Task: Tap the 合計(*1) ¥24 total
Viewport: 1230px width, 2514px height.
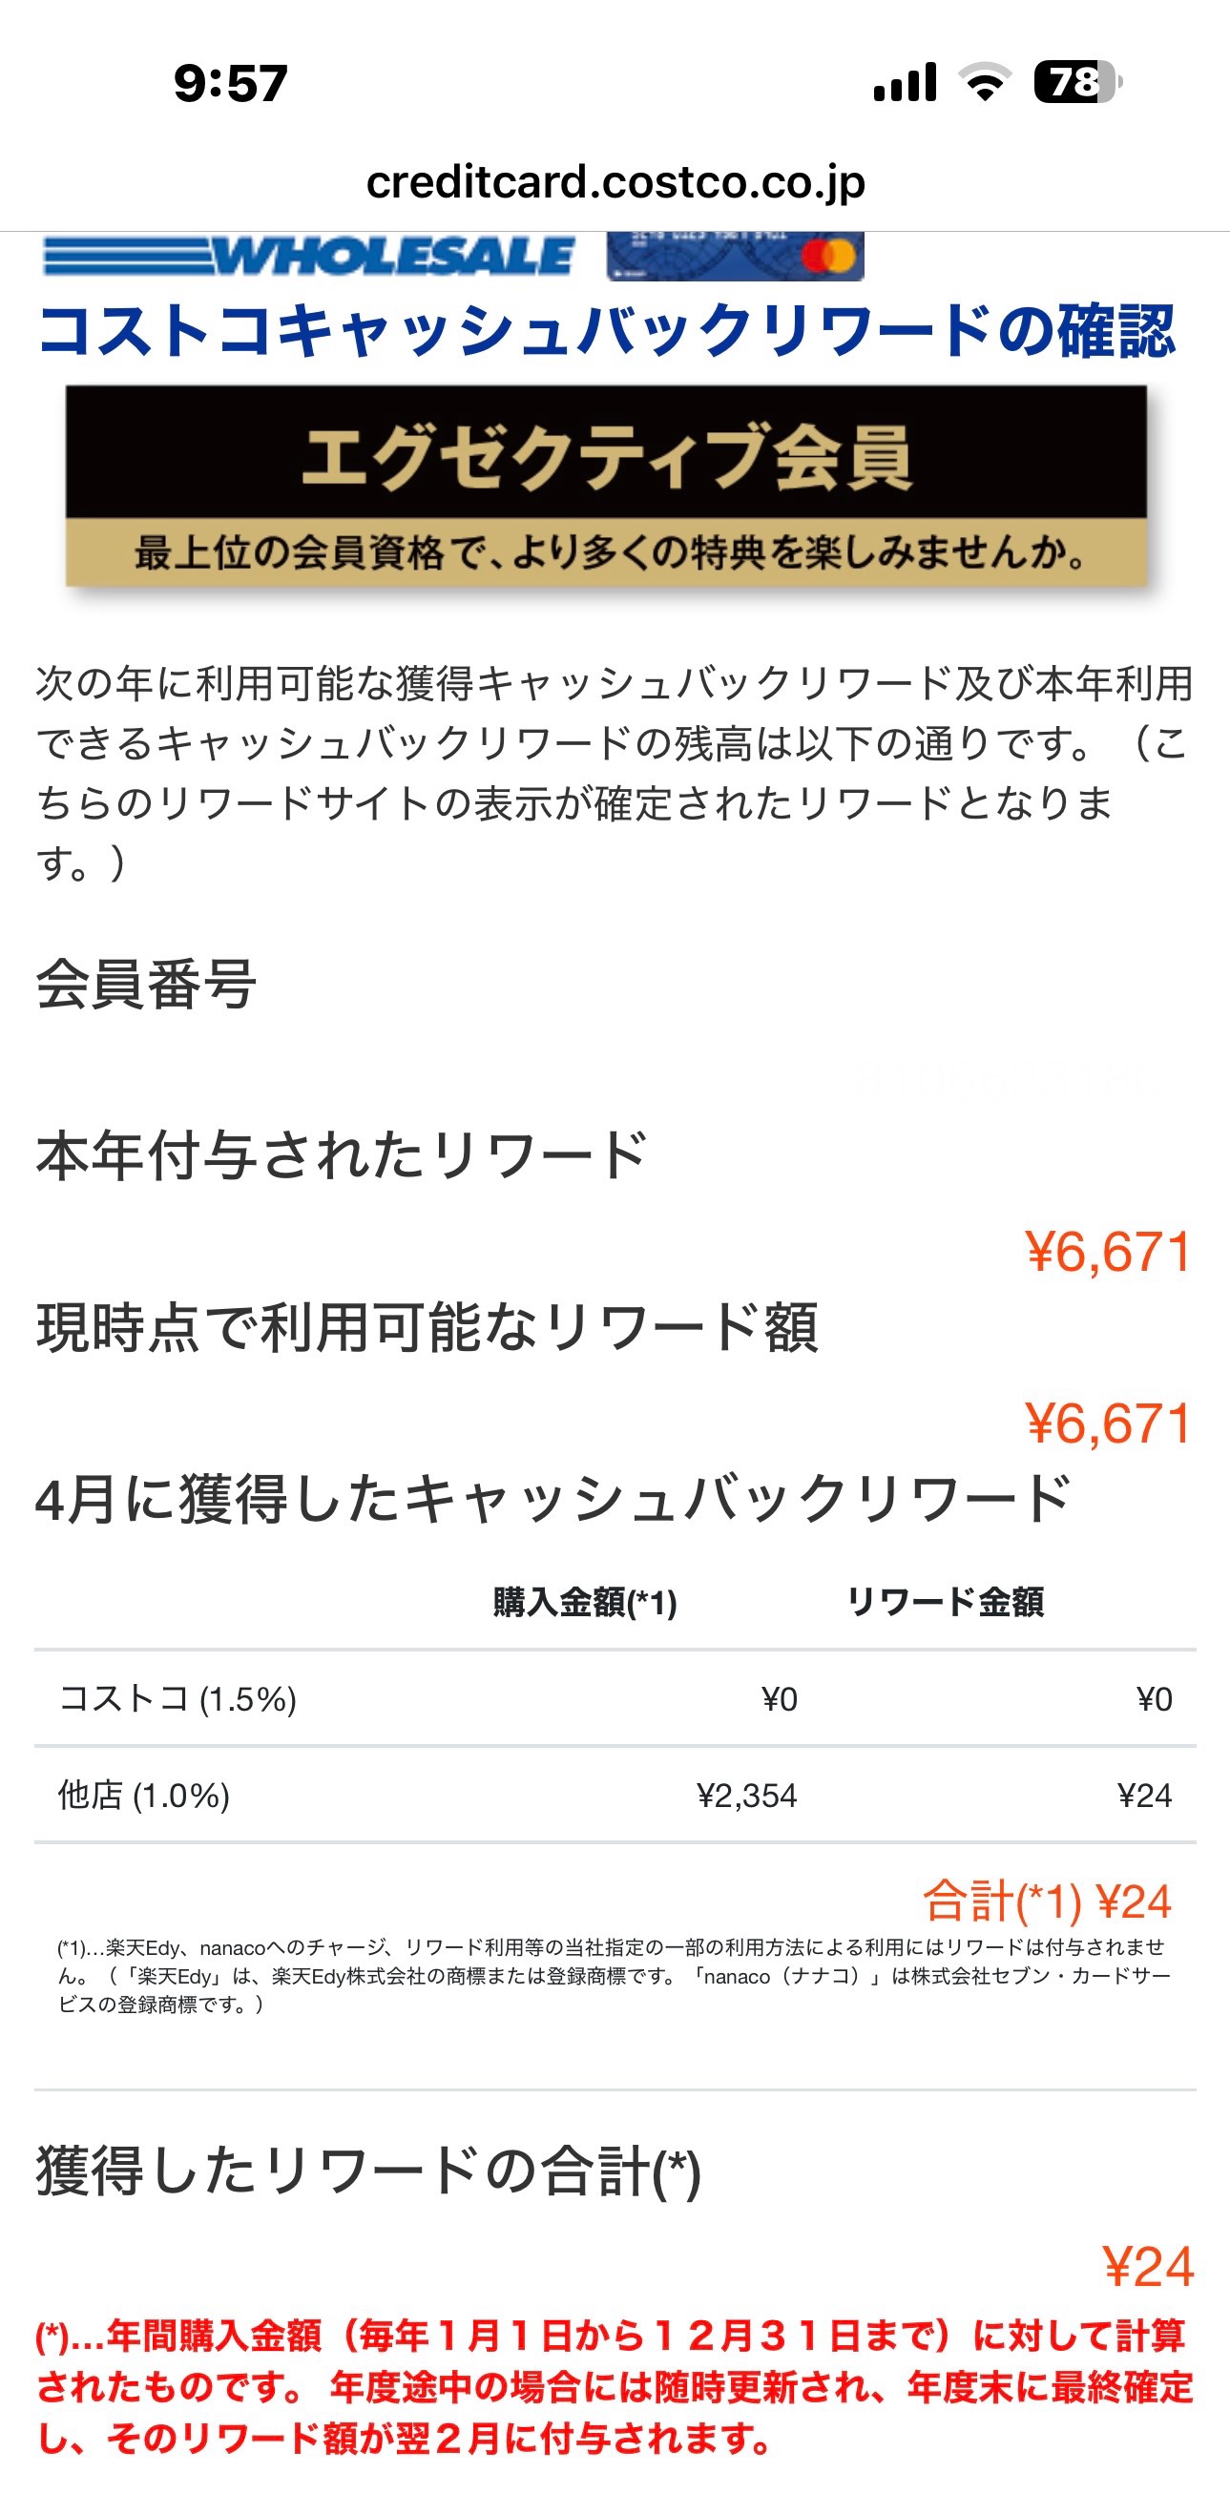Action: pos(1047,1901)
